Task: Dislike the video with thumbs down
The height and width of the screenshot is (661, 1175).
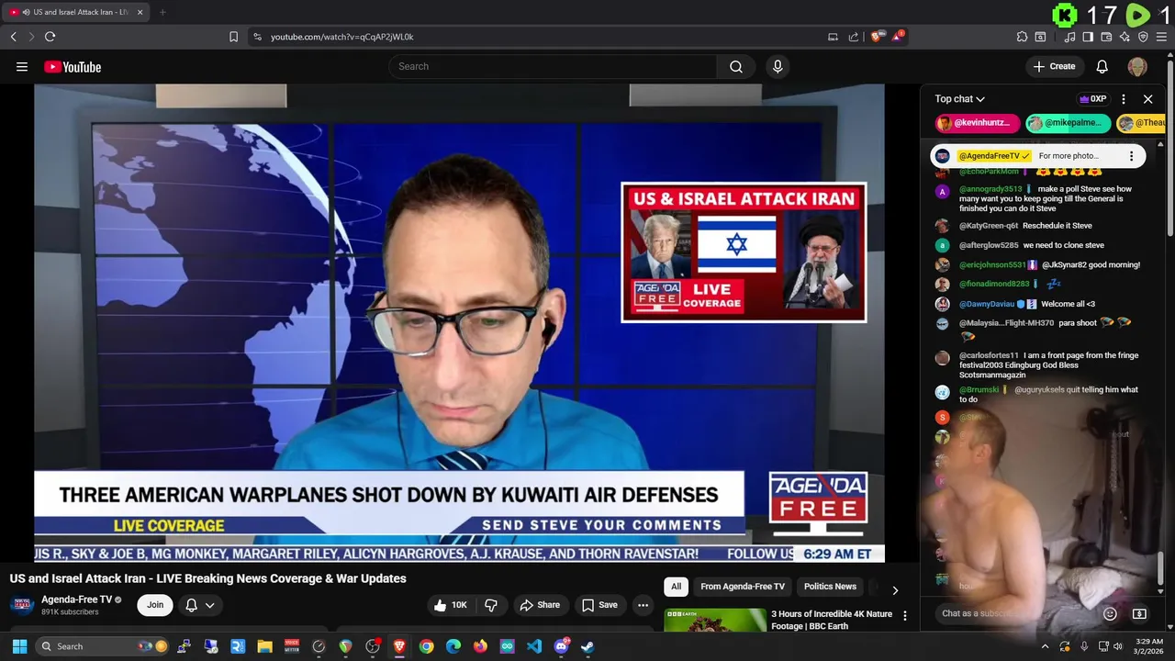Action: click(x=491, y=605)
